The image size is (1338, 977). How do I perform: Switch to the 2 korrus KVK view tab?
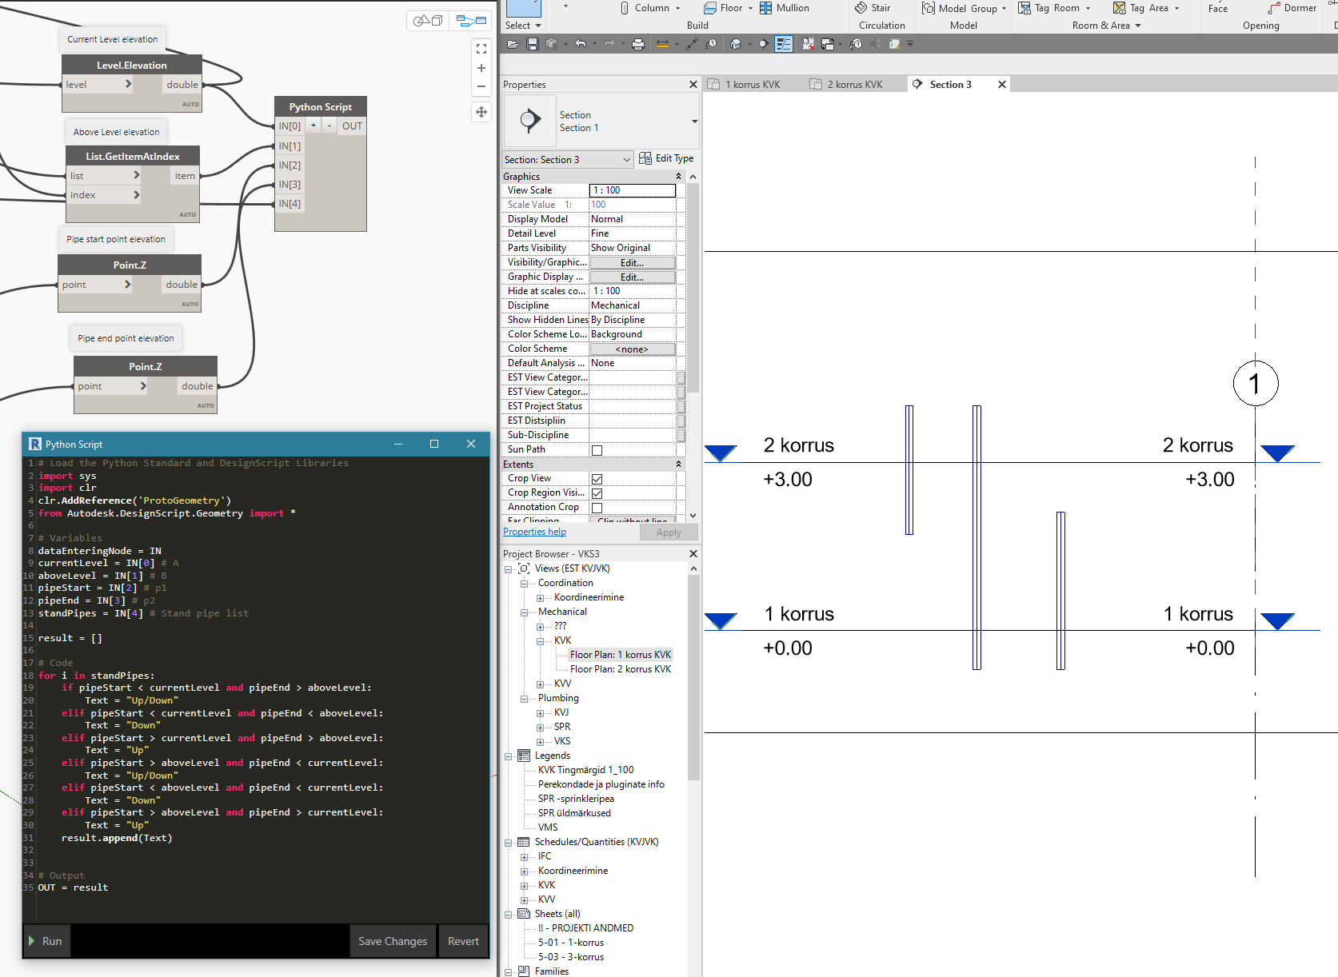pyautogui.click(x=854, y=85)
